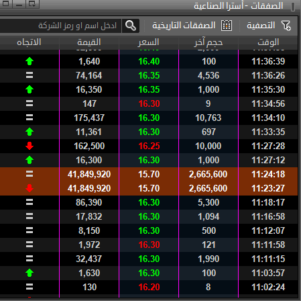Click the magnifier search icon
Viewport: 301px width, 301px height.
point(131,26)
